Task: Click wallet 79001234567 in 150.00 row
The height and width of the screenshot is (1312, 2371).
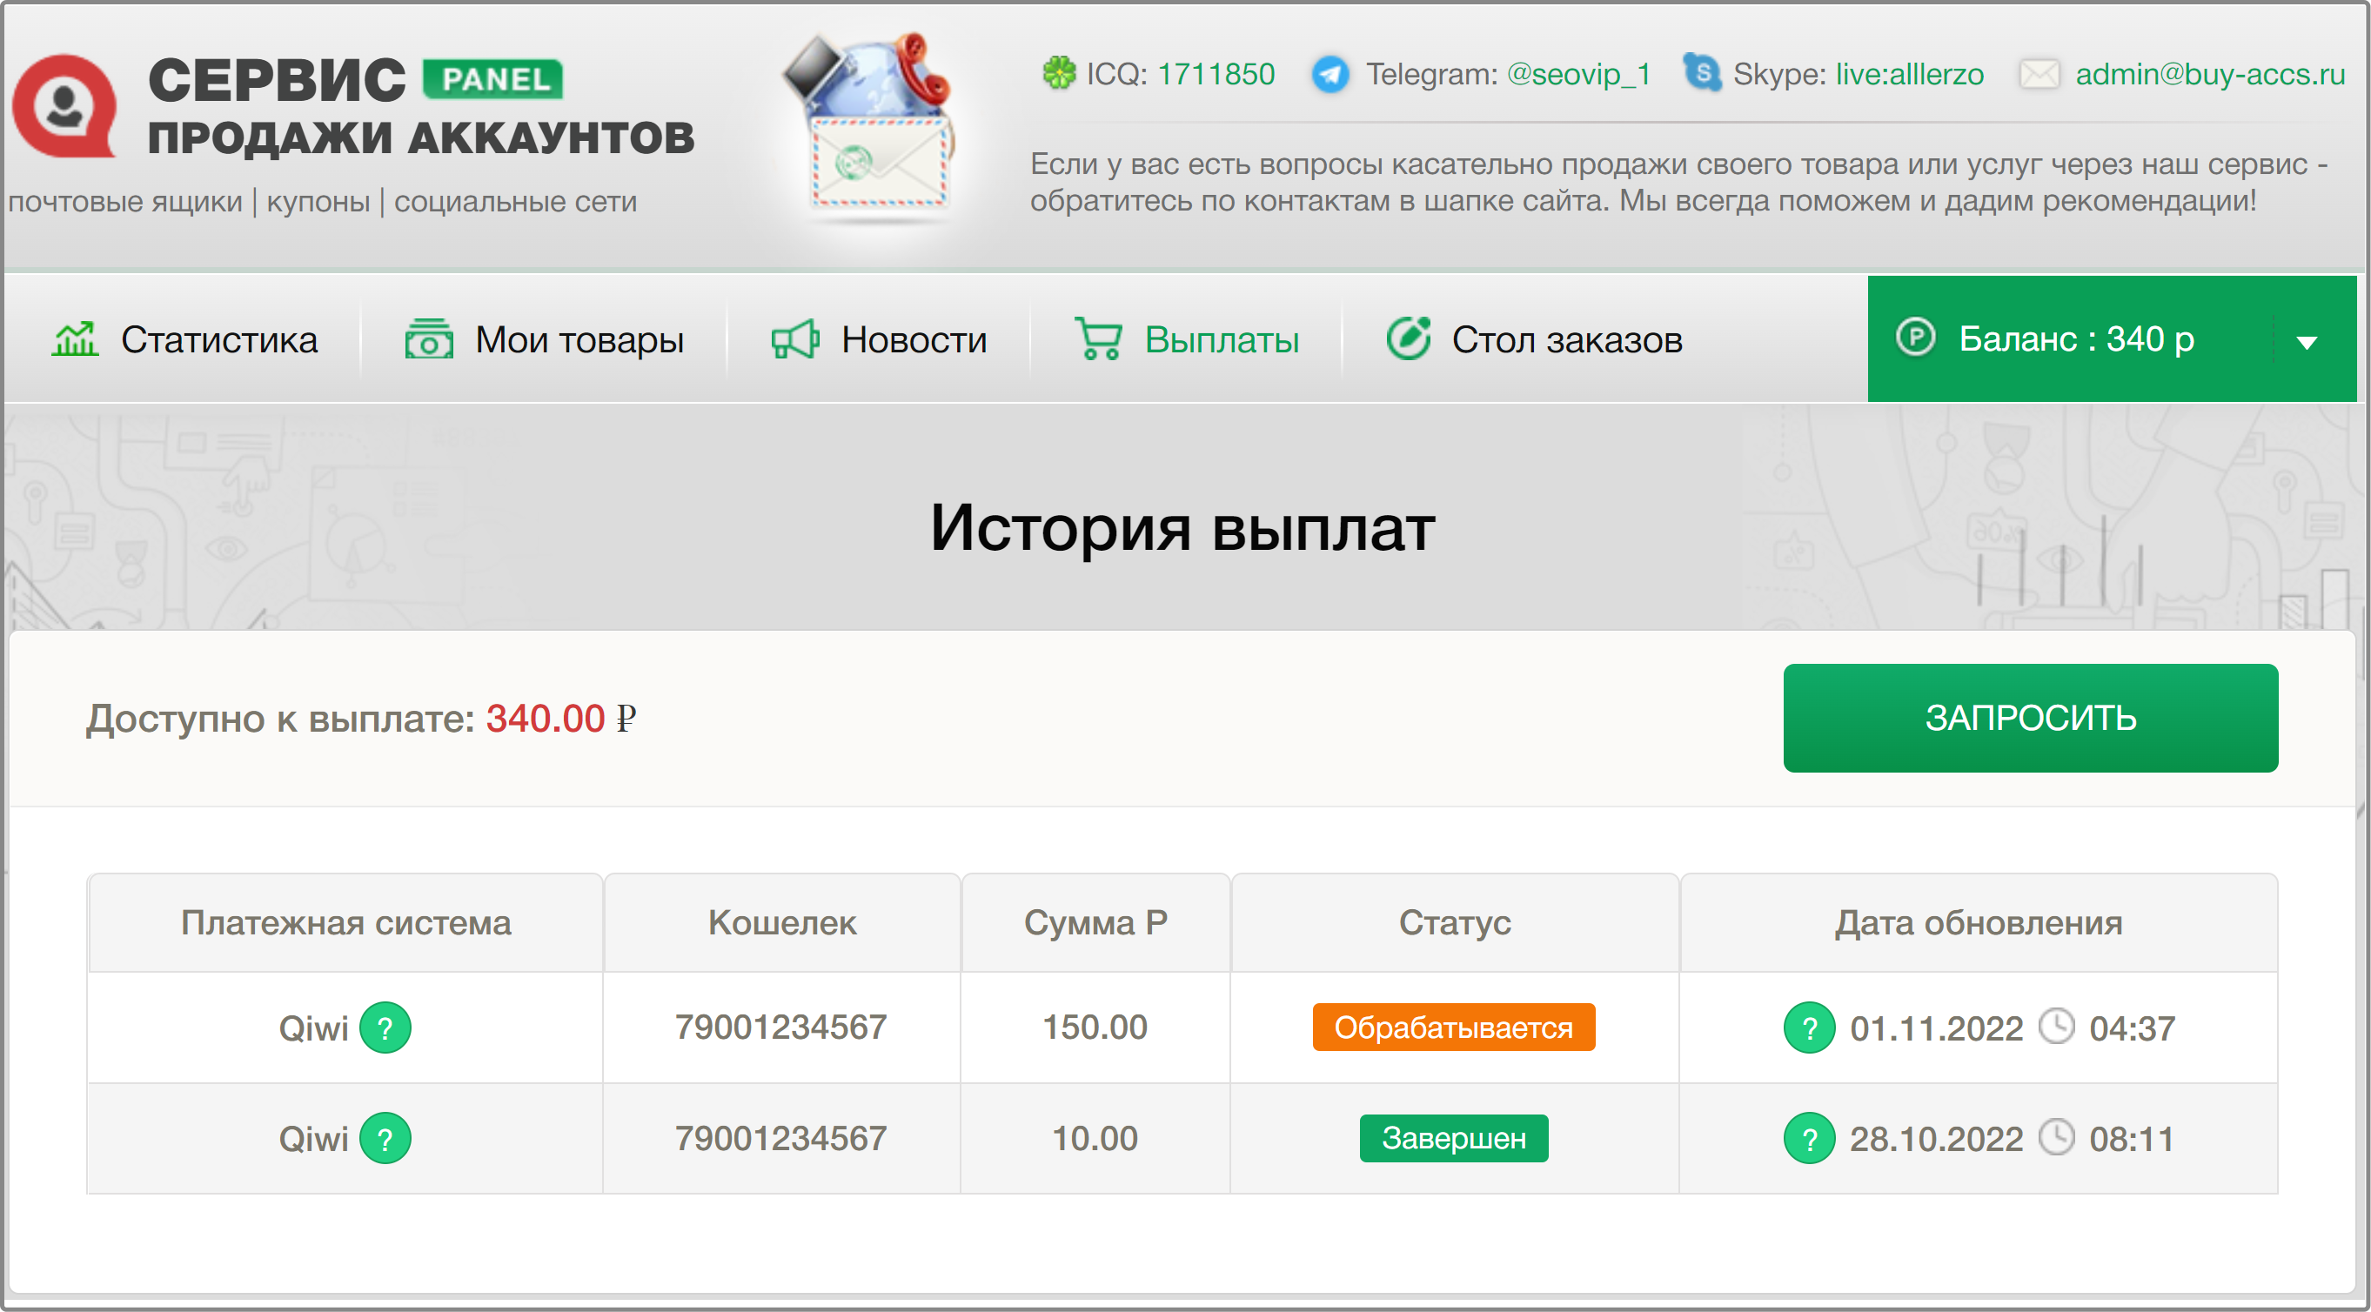Action: 780,1027
